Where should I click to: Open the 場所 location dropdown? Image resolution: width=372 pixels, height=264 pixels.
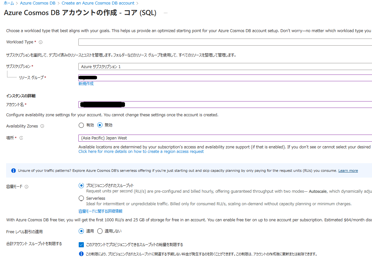tap(225, 138)
